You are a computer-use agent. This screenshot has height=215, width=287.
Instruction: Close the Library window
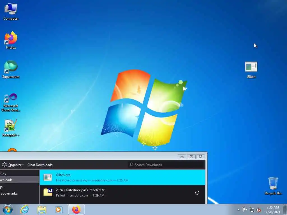[x=200, y=157]
